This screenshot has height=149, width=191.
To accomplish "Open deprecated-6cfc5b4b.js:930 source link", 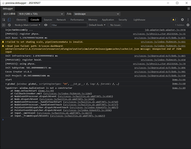I will (x=160, y=76).
